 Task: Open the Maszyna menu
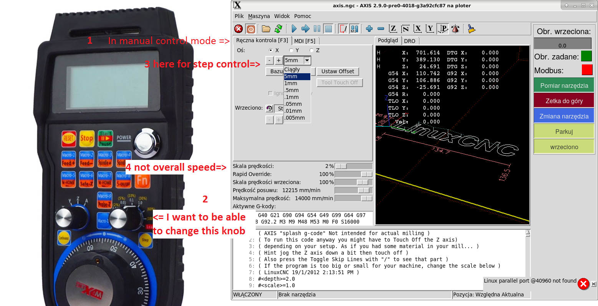click(x=259, y=16)
